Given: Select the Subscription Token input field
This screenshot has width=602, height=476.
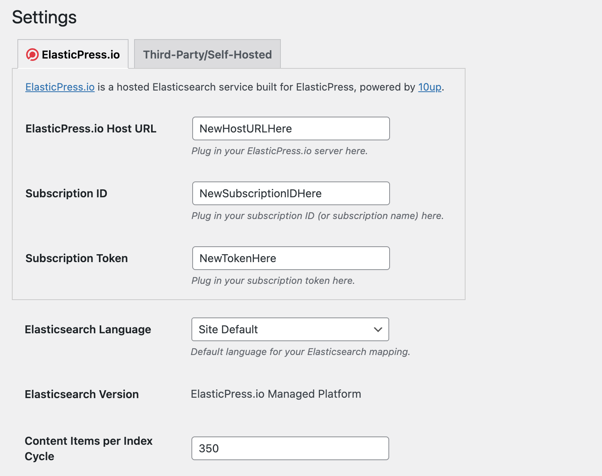Looking at the screenshot, I should pos(291,258).
